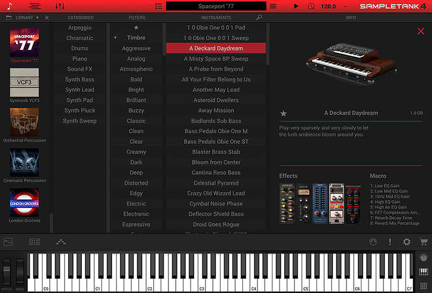
Task: Open the mixer faders view
Action: click(60, 6)
